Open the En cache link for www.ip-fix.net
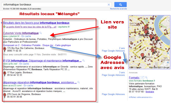This screenshot has width=171, height=103. [x=24, y=64]
